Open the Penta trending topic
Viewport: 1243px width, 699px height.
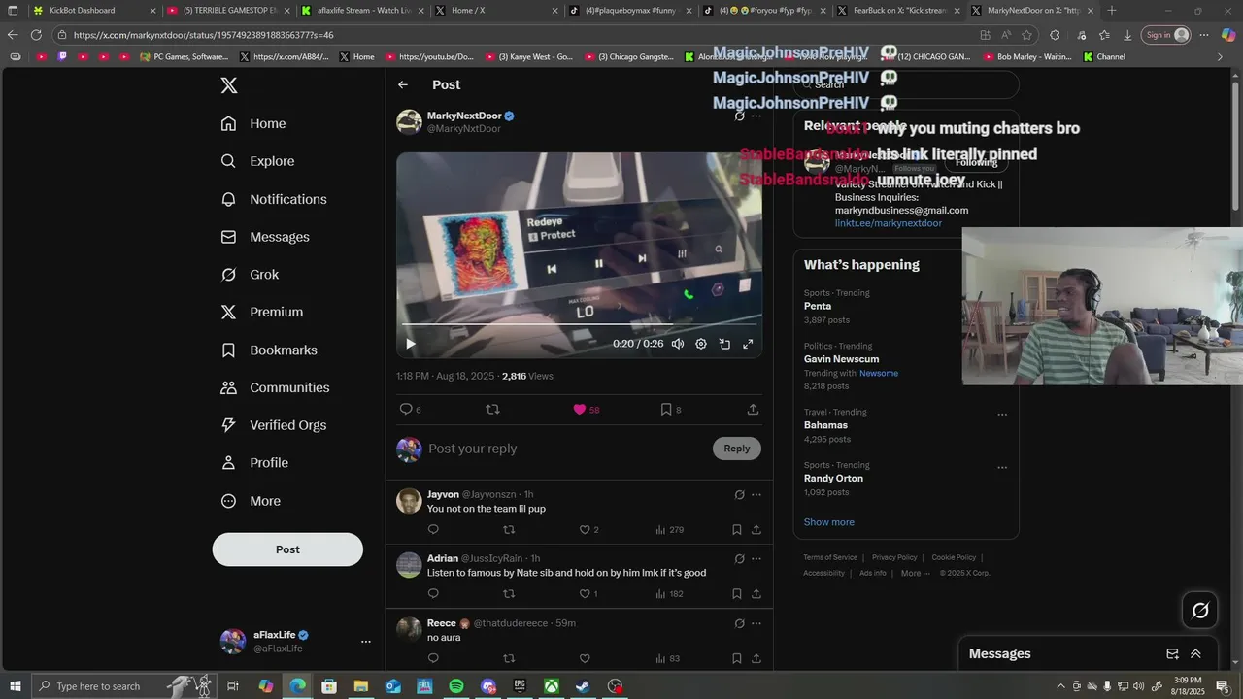(x=818, y=306)
